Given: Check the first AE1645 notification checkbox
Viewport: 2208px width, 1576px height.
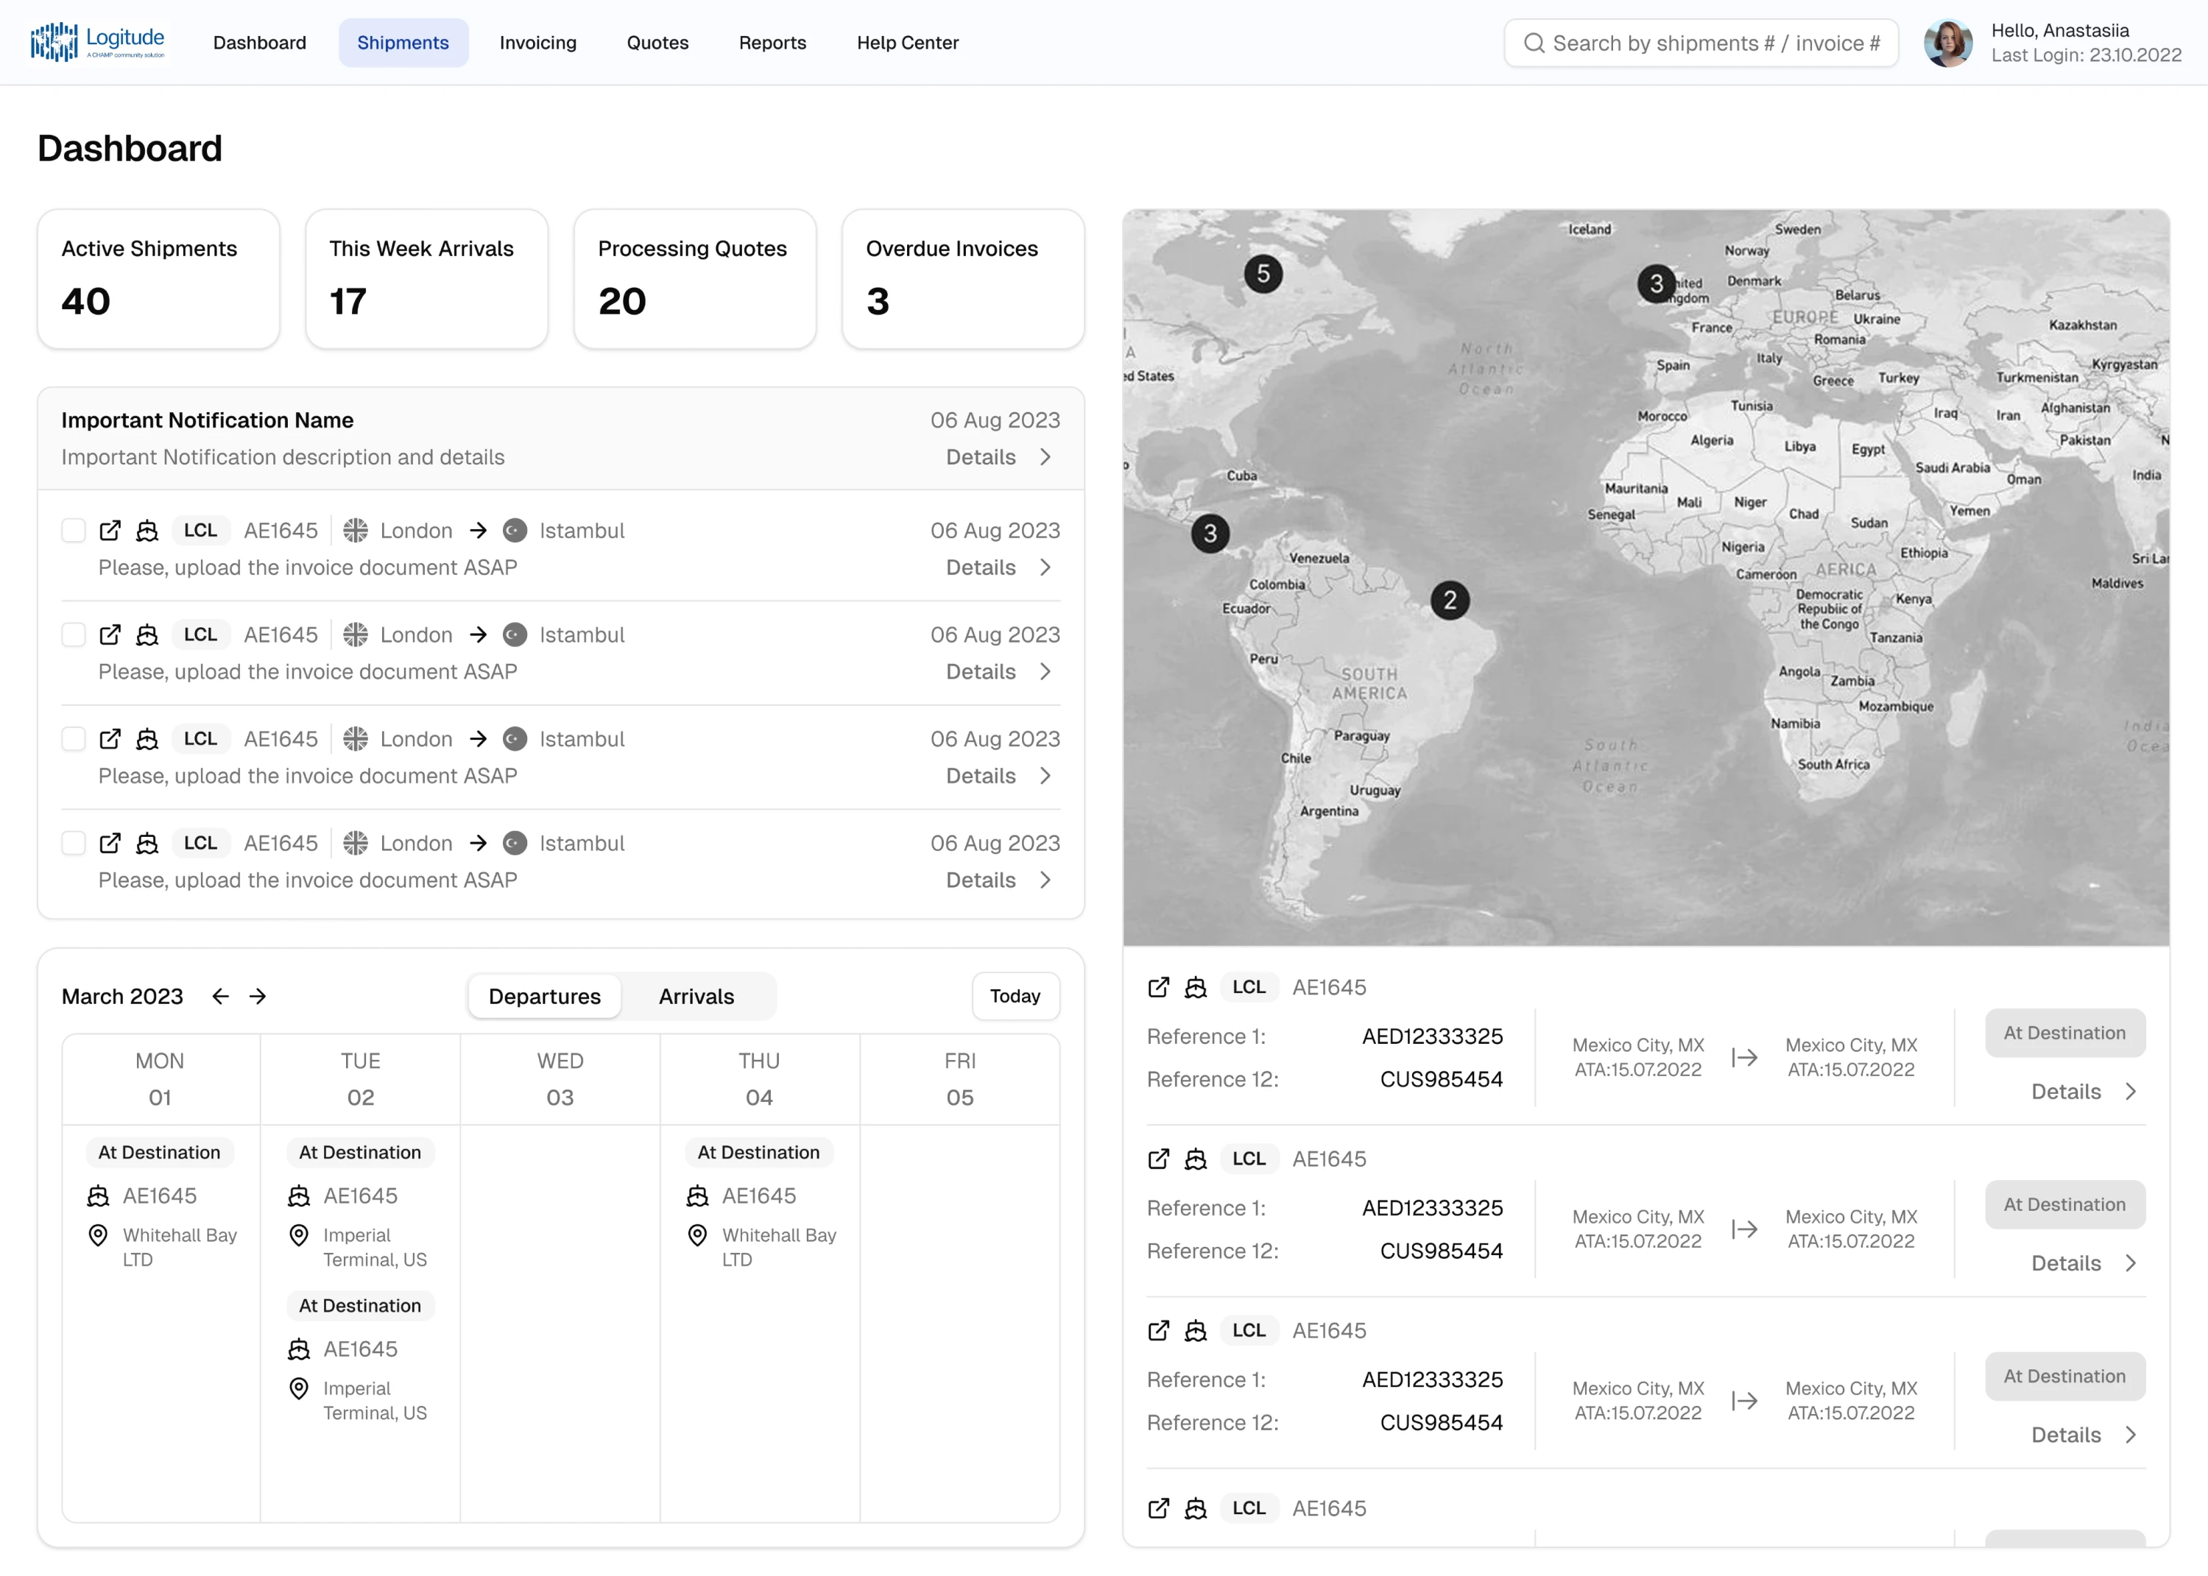Looking at the screenshot, I should [74, 531].
